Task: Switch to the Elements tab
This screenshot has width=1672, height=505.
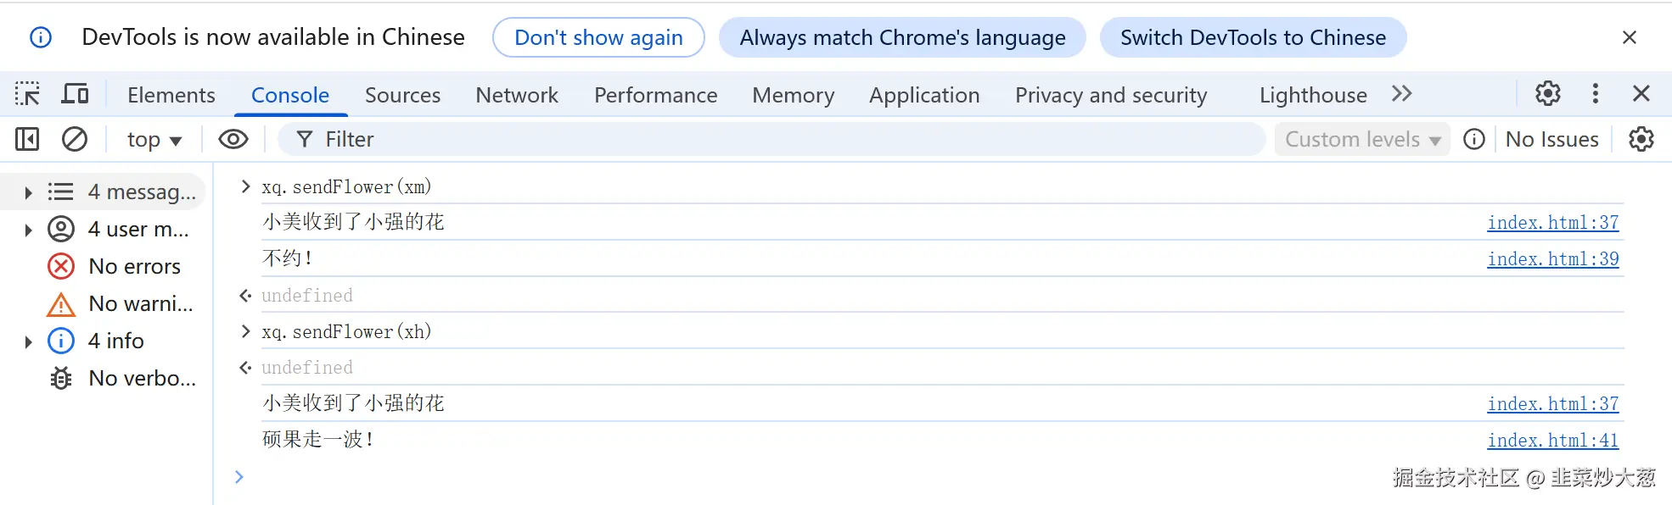Action: coord(171,95)
